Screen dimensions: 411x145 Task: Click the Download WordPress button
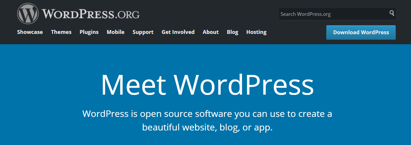(361, 32)
